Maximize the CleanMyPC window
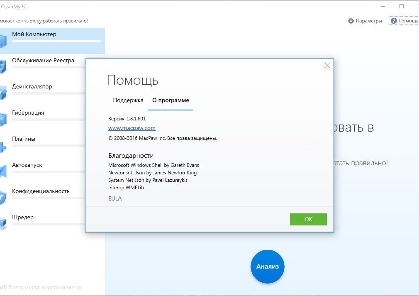This screenshot has width=419, height=296. pos(401,6)
